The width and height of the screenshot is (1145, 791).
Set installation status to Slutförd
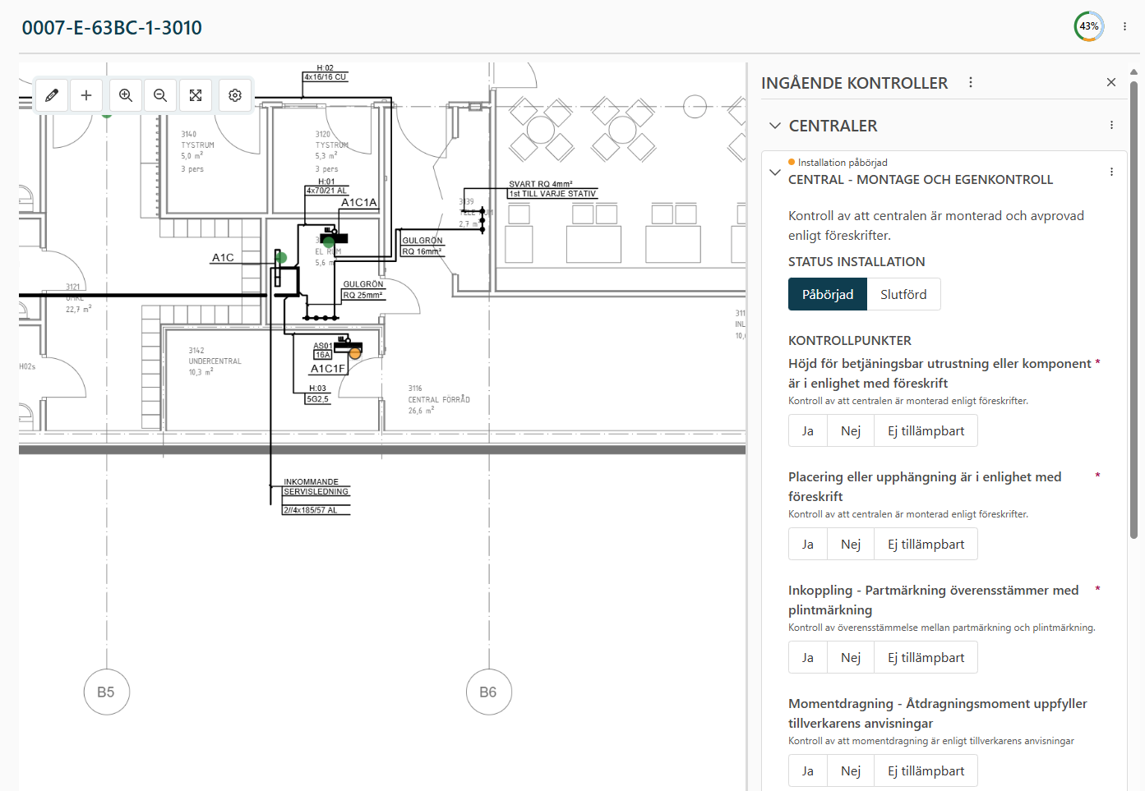(903, 294)
